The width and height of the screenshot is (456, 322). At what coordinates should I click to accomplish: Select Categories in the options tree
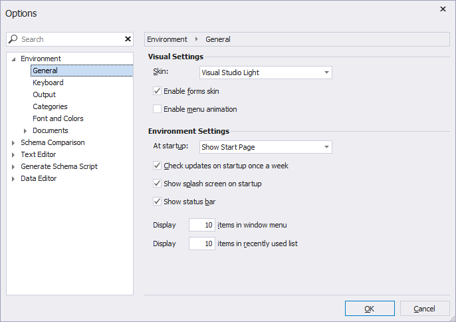pos(50,106)
